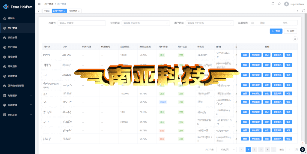This screenshot has width=307, height=154.
Task: Click 重置密码 for the 73.17% row
Action: click(277, 112)
